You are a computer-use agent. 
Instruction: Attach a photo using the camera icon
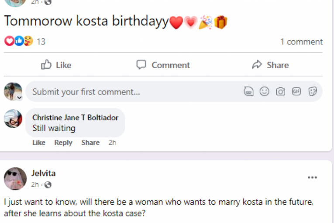[x=280, y=92]
